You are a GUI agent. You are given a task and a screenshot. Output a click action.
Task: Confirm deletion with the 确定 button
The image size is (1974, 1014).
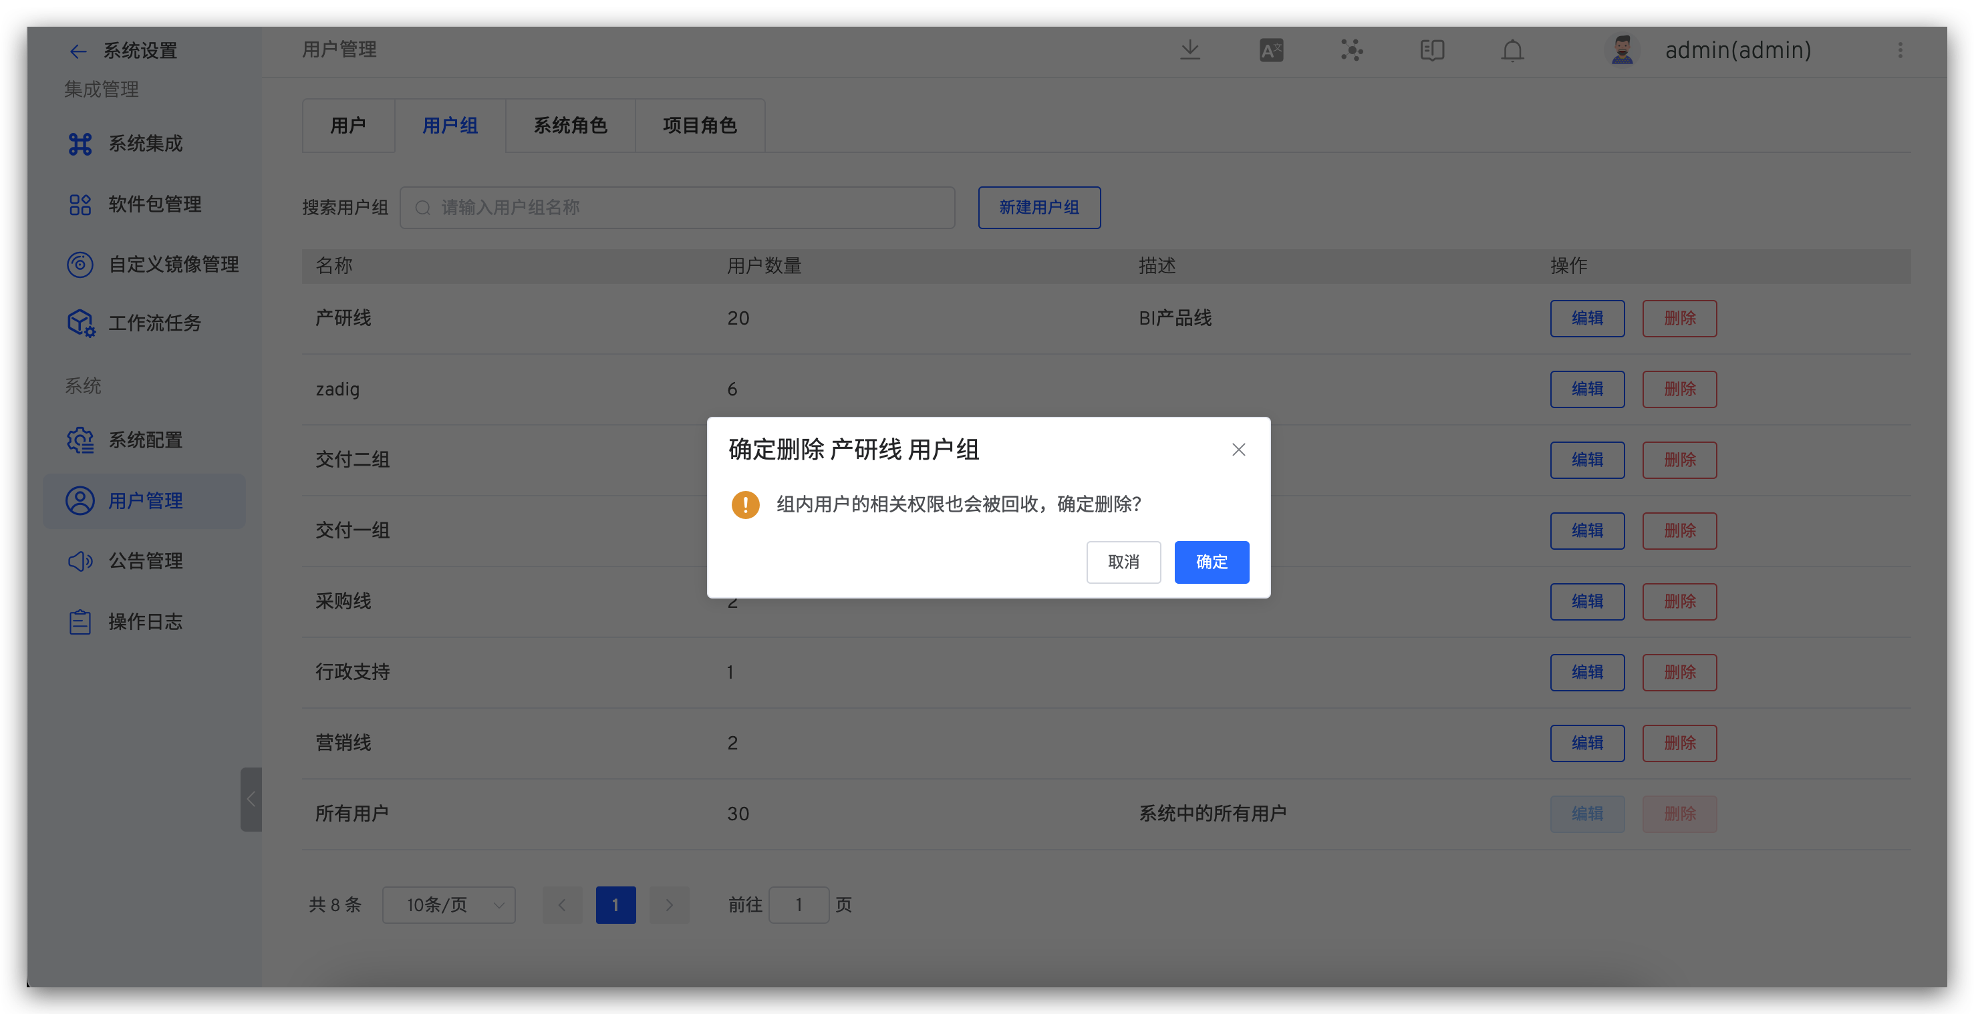coord(1211,561)
